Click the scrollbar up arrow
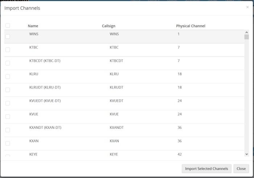Screen dimensions: 254x178 pos(246,32)
